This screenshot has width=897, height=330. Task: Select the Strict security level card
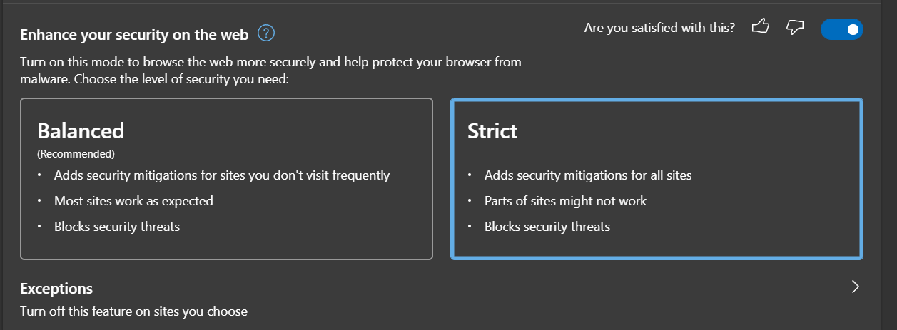pos(657,179)
